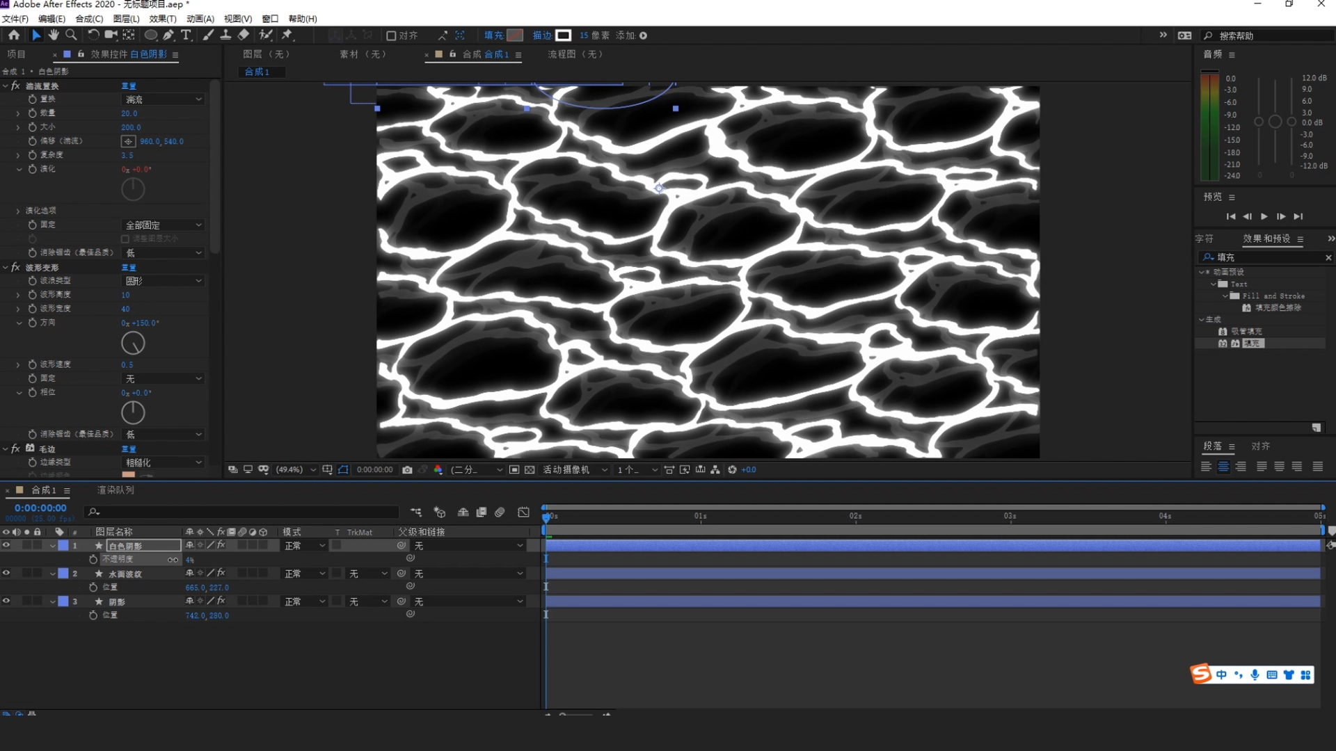This screenshot has height=751, width=1336.
Task: Open the 波浪类型 dropdown showing 圆形
Action: click(164, 281)
